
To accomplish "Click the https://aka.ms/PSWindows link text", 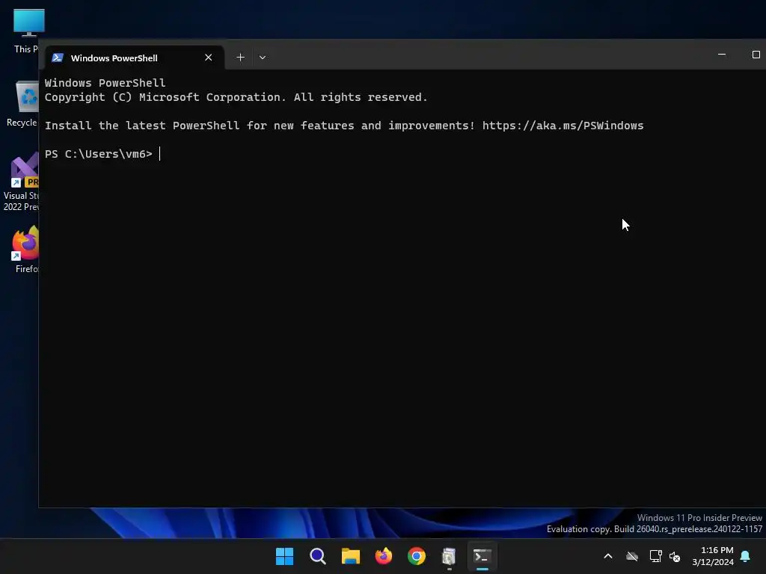I will coord(563,126).
